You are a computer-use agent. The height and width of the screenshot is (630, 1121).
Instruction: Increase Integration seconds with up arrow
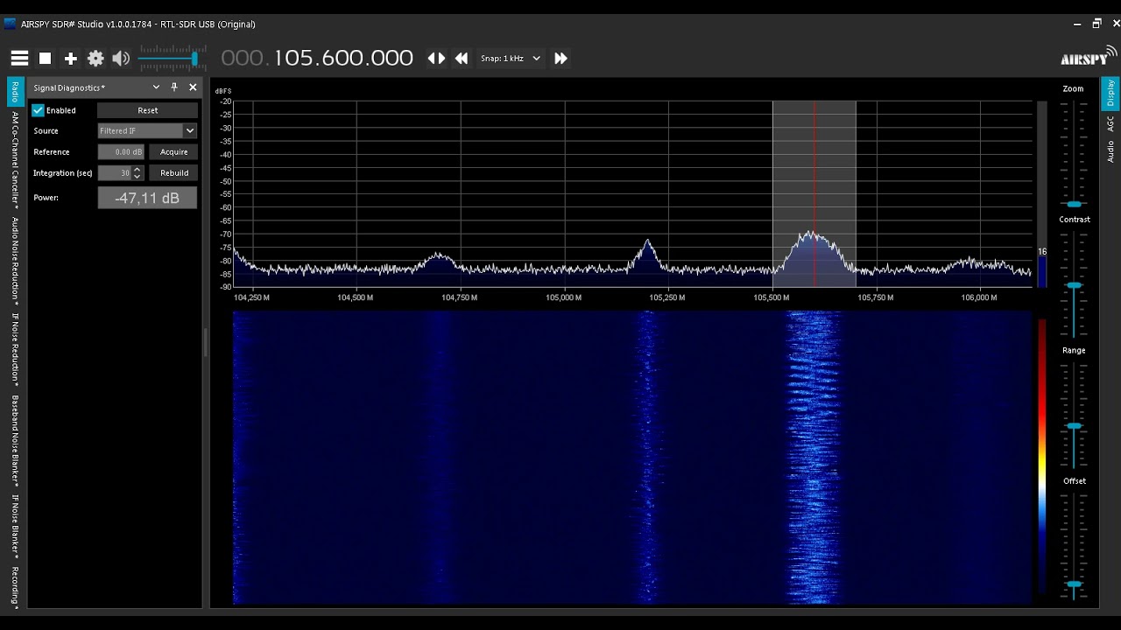pyautogui.click(x=137, y=169)
